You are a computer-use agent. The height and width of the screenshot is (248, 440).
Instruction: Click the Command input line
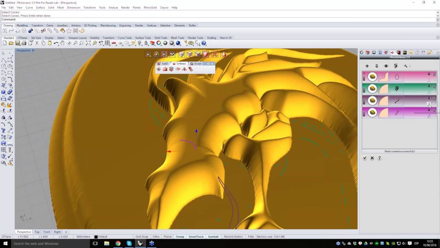point(219,20)
